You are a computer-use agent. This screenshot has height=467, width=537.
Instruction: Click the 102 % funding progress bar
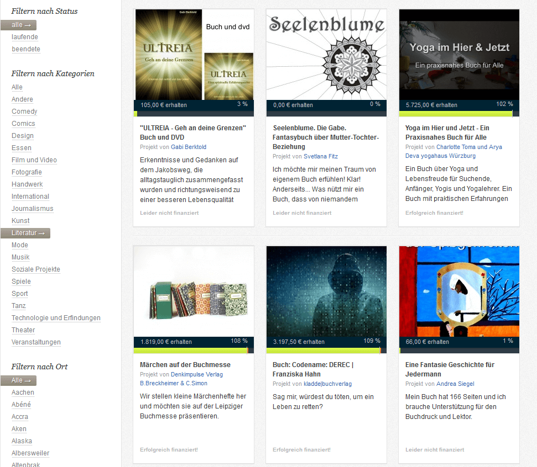[459, 114]
